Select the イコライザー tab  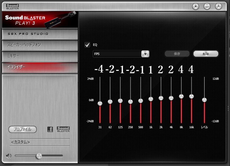[x=40, y=67]
